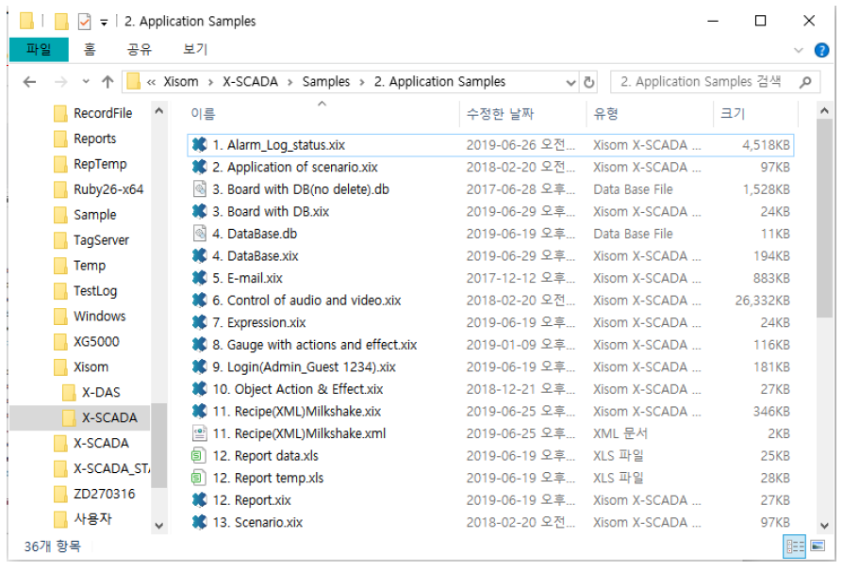Click spreadsheet icon of 12. Report data.xls
This screenshot has height=570, width=843.
tap(198, 456)
